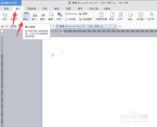This screenshot has height=127, width=157.
Task: Open the 开发工具 developer tab
Action: [x=94, y=9]
